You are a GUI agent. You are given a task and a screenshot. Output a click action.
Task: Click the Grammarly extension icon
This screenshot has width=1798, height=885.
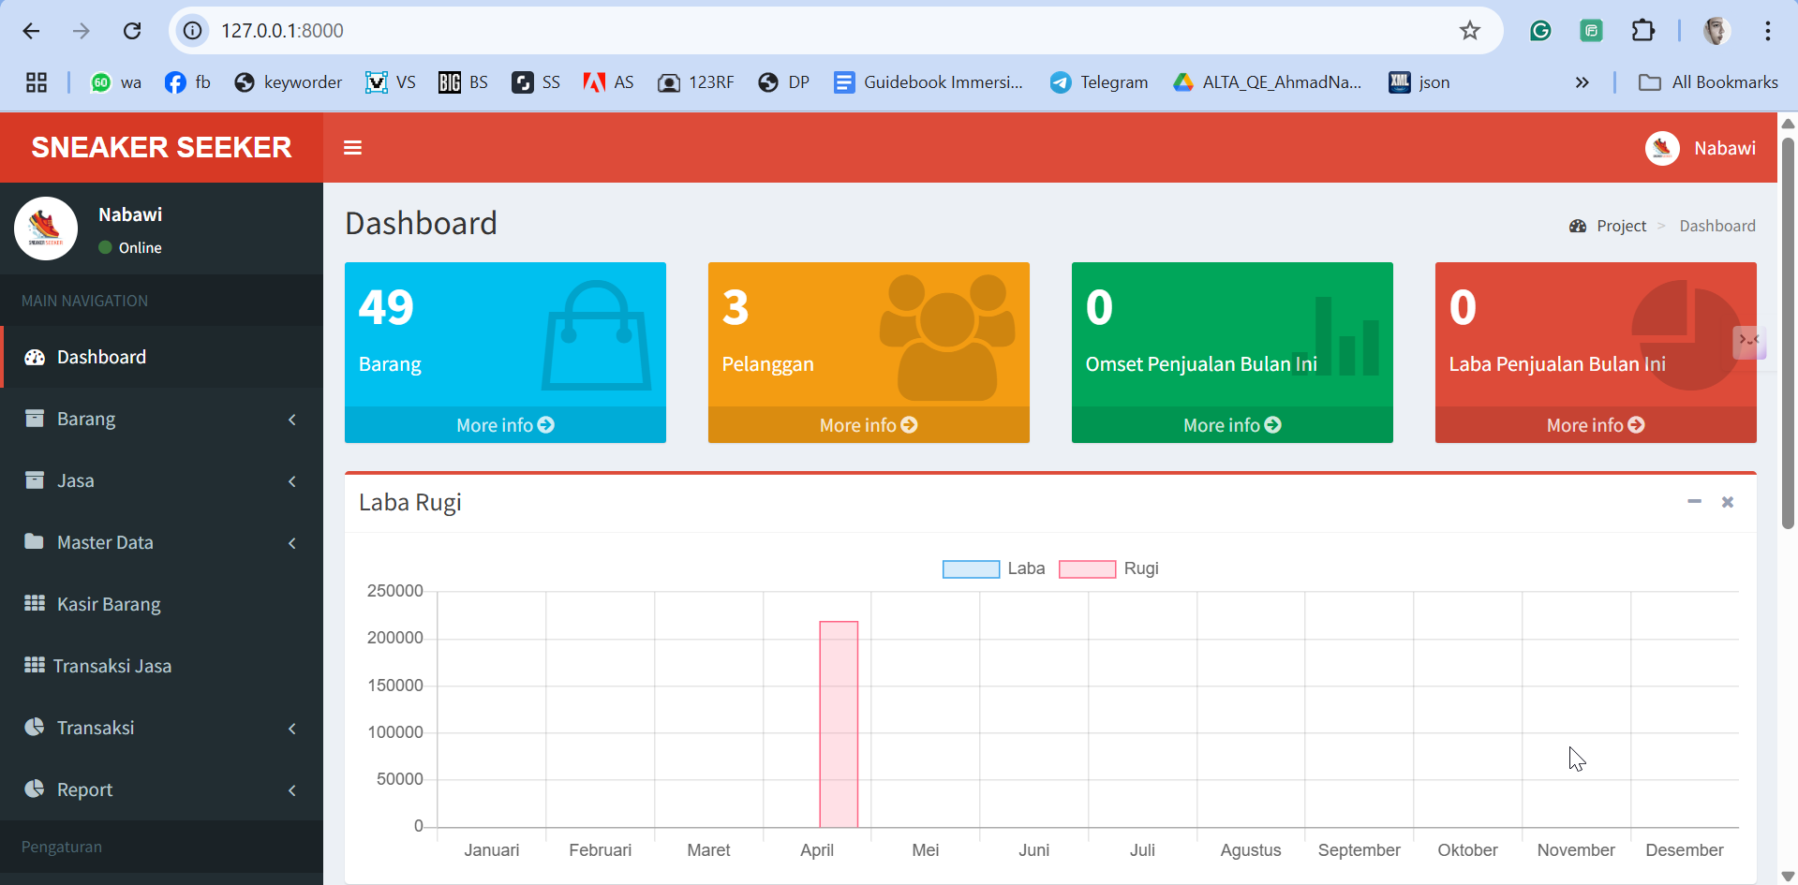coord(1540,31)
